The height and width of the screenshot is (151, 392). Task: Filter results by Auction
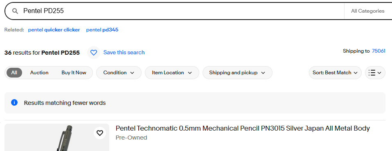tap(39, 73)
